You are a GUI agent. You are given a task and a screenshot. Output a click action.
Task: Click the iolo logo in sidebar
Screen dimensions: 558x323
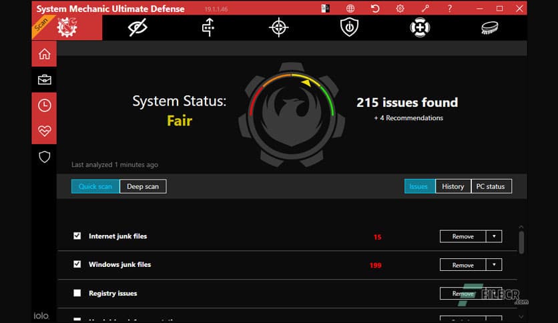click(x=41, y=316)
